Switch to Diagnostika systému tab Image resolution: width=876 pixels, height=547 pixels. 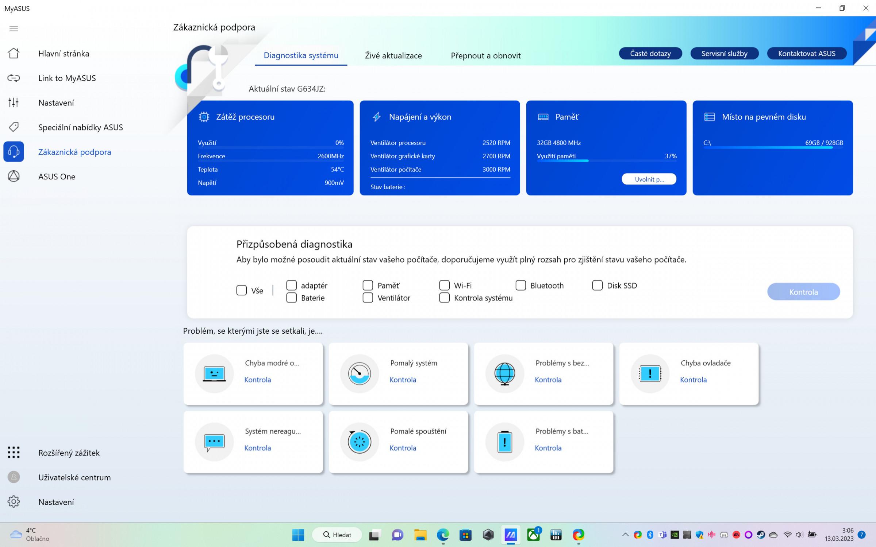(x=301, y=55)
